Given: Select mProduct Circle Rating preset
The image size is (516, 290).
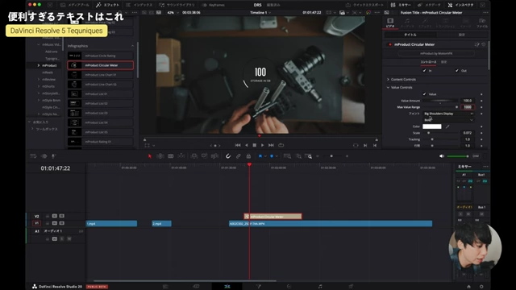Looking at the screenshot, I should tap(100, 56).
